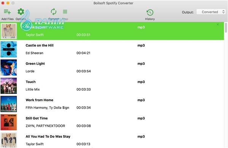Screen dimensions: 228x148
Task: Remove the Taylor Swift 00:03:51 row with X
Action: coord(218,25)
